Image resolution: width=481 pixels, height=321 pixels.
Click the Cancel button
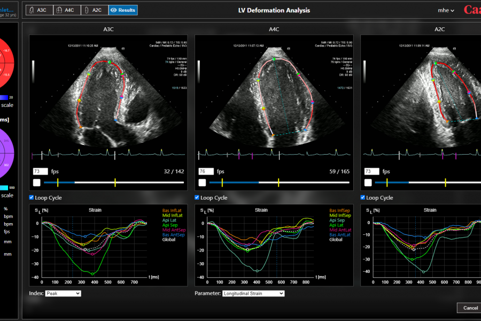click(x=470, y=308)
